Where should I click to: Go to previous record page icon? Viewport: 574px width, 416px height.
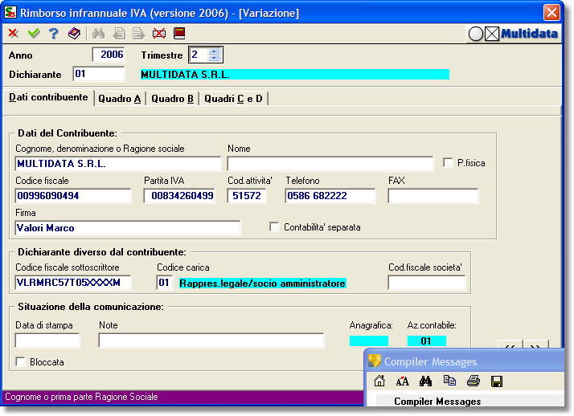coord(119,34)
